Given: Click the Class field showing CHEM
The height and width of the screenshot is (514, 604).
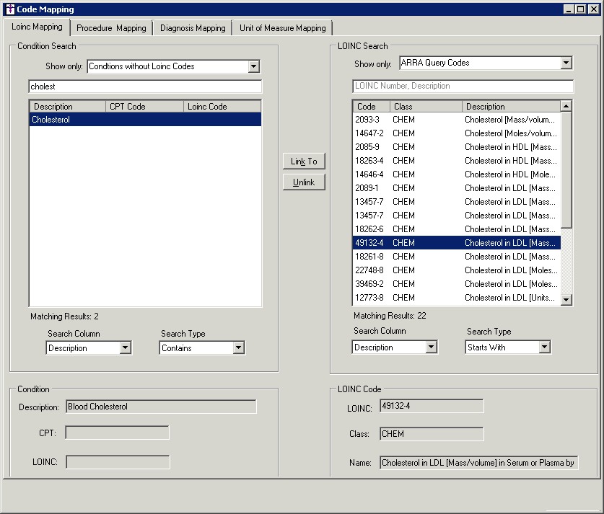Looking at the screenshot, I should pos(432,434).
